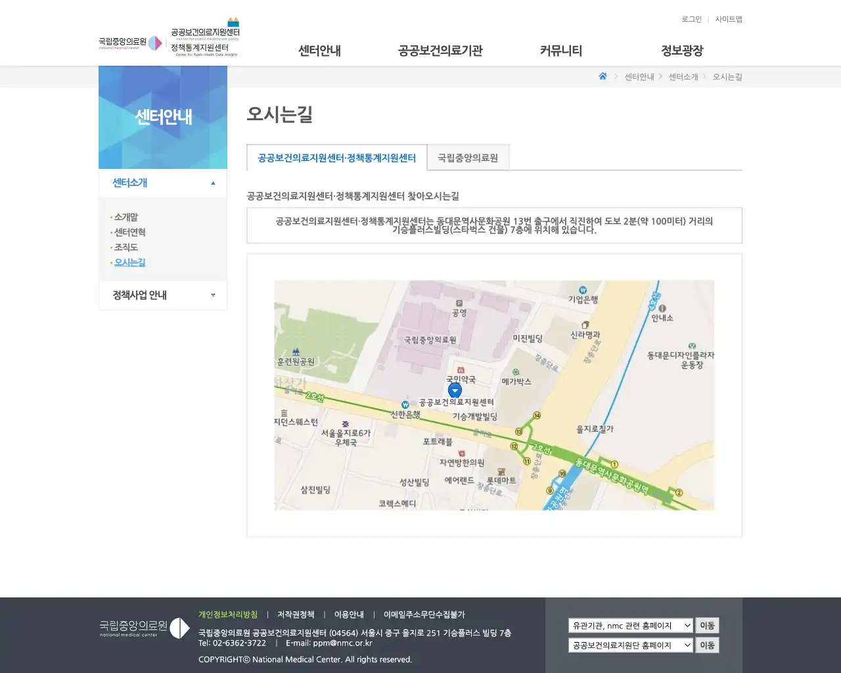Switch to the 국립중앙의료원 tab
The width and height of the screenshot is (841, 673).
[467, 157]
